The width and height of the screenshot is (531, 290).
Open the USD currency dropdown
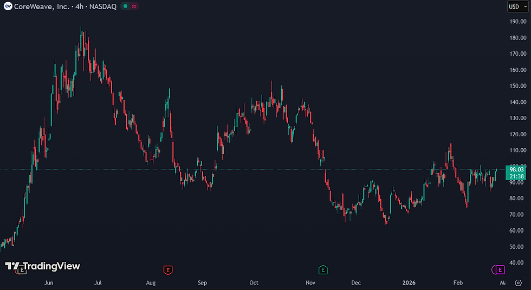pos(518,6)
